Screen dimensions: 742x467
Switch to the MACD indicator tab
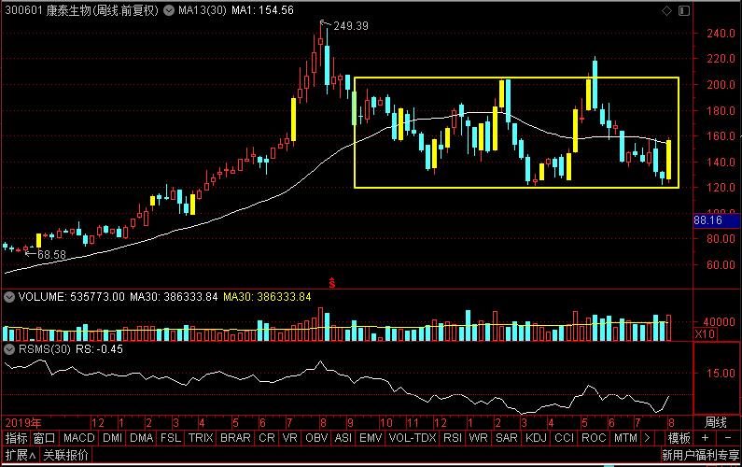(x=79, y=438)
